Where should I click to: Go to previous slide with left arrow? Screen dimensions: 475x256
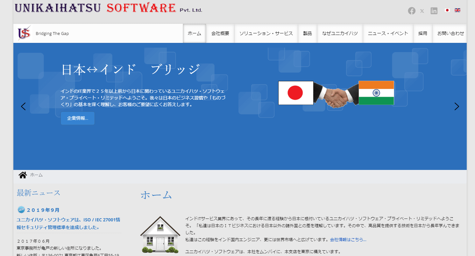[x=23, y=106]
